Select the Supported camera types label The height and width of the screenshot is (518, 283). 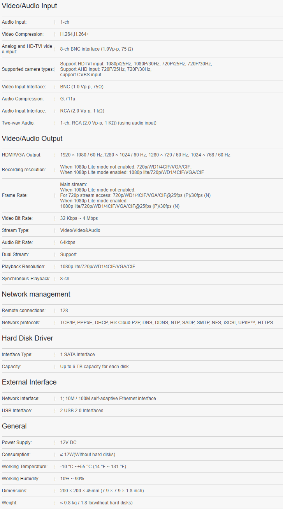click(x=27, y=69)
